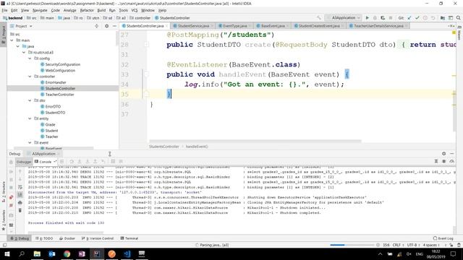The height and width of the screenshot is (260, 463).
Task: Open the Refactor menu
Action: (87, 10)
